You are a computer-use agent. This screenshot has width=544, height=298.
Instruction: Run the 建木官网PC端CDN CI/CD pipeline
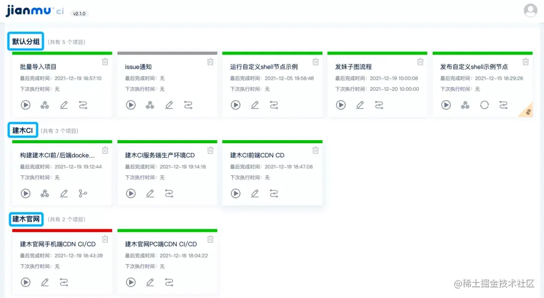130,282
